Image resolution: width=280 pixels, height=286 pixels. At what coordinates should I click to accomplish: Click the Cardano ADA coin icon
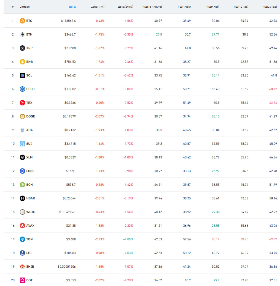tap(22, 130)
